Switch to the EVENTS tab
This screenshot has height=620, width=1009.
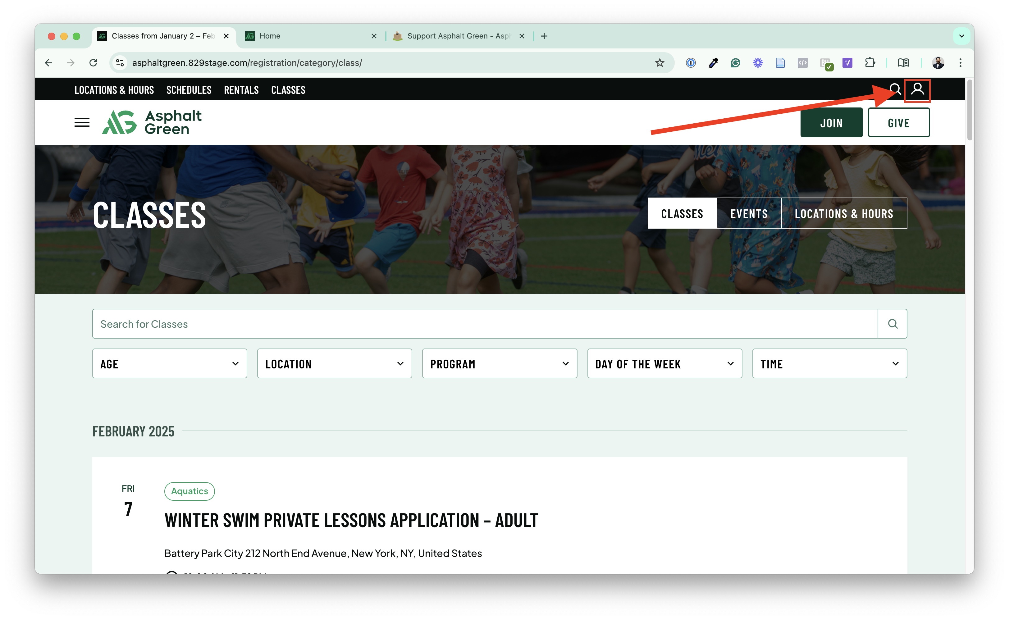click(x=749, y=214)
